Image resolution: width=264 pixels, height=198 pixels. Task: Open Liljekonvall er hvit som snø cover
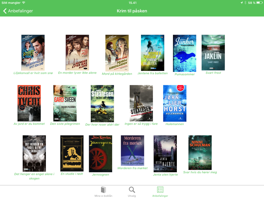pos(33,52)
